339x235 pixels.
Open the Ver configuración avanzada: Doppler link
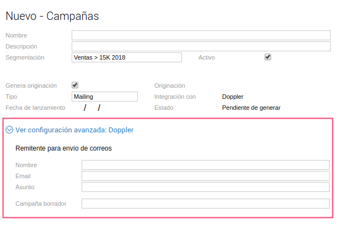(x=74, y=130)
